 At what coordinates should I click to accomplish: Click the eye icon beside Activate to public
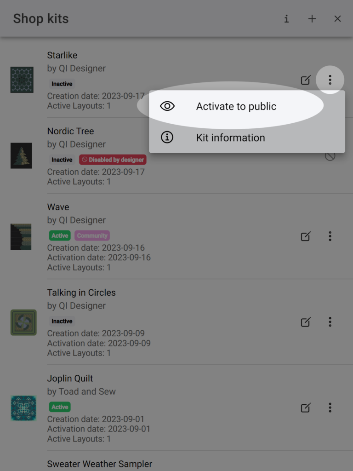[x=167, y=106]
